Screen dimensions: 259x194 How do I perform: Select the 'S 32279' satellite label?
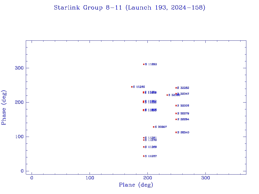[x=183, y=113]
